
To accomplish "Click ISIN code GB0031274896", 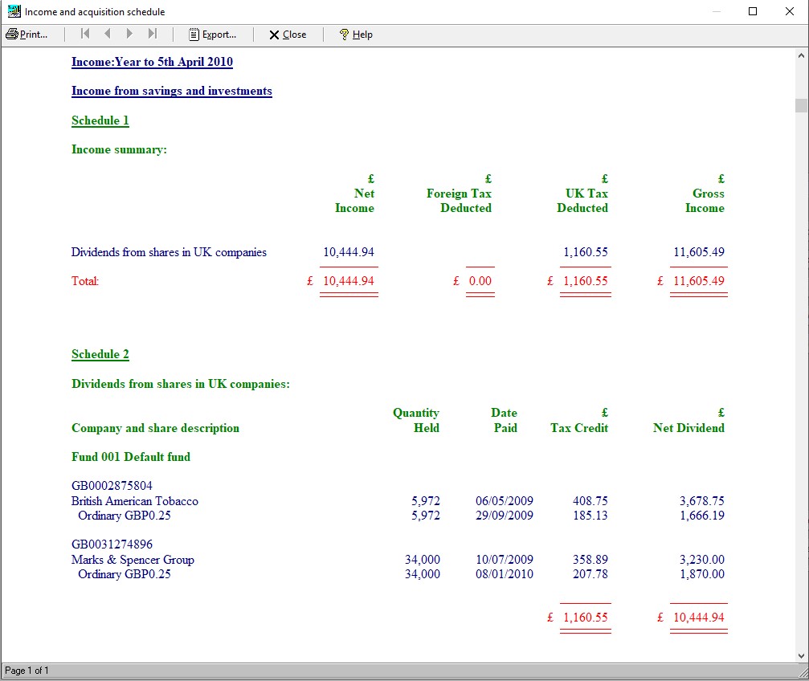I will coord(112,544).
